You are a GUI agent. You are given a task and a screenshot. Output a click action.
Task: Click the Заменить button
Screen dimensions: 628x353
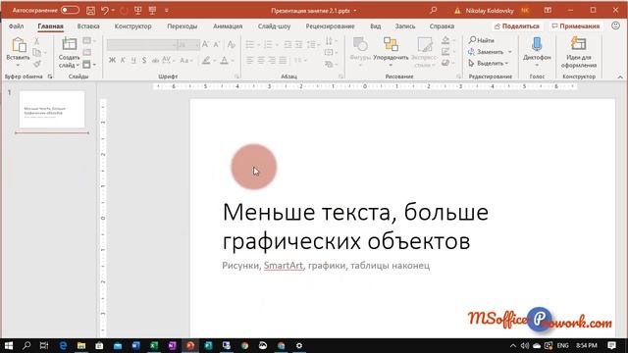(487, 52)
